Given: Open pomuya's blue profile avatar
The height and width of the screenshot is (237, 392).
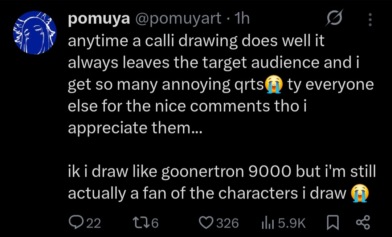Looking at the screenshot, I should (35, 33).
